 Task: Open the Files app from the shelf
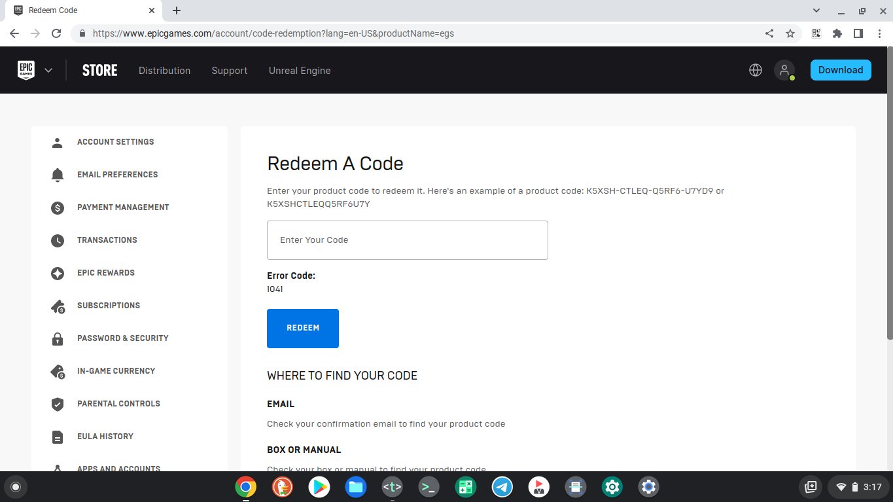[x=356, y=486]
